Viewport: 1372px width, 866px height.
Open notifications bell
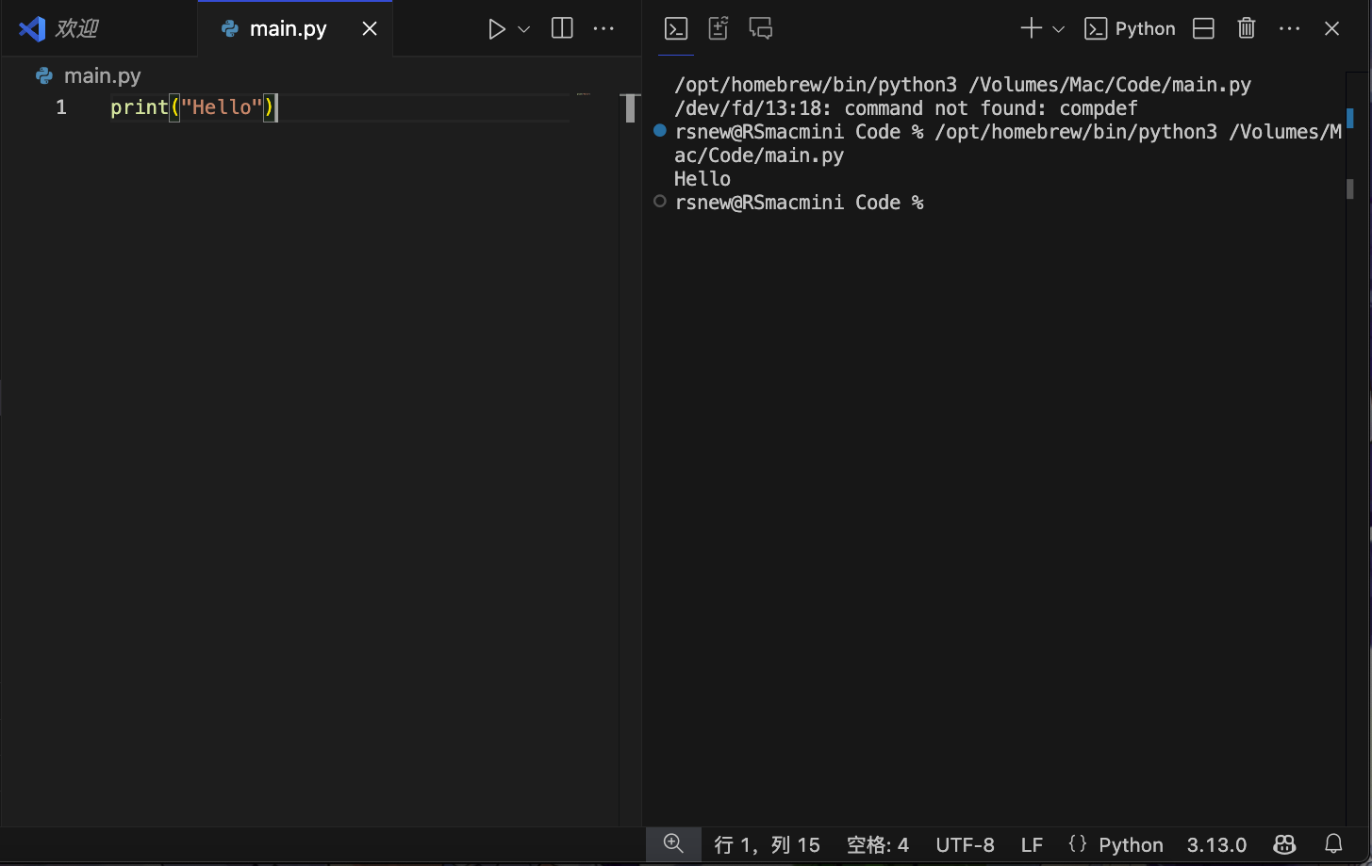(x=1333, y=843)
